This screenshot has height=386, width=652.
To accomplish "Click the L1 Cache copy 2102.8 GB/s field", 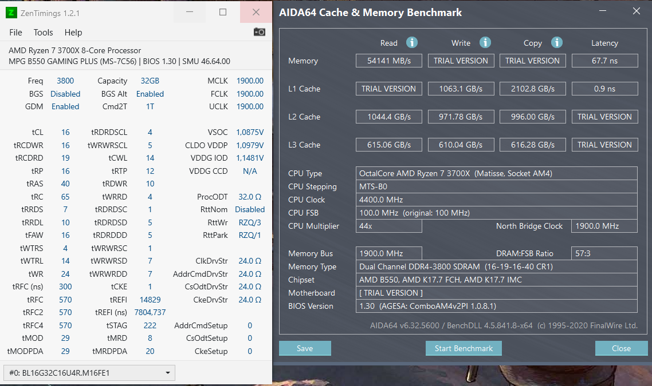I will point(533,89).
